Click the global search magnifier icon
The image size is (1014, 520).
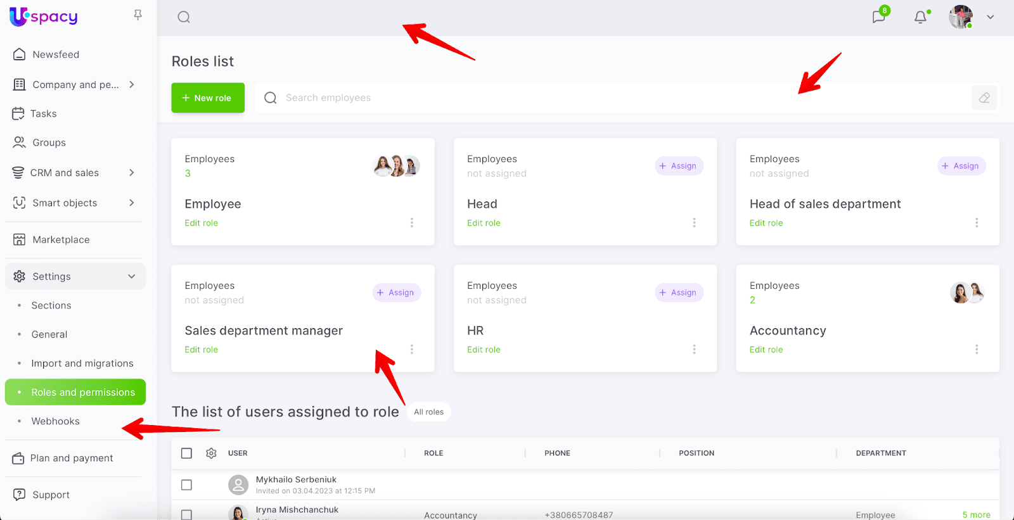[x=184, y=17]
